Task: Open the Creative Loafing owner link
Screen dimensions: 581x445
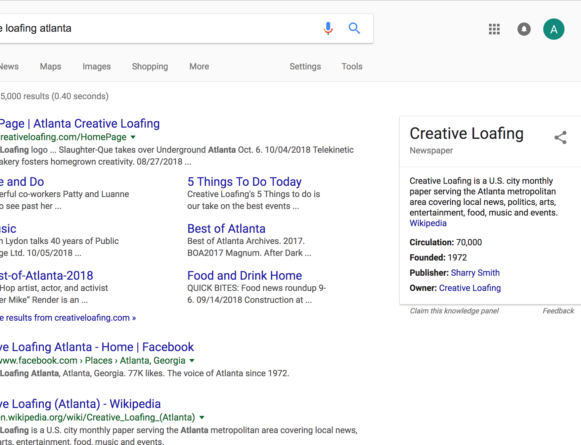Action: [470, 288]
